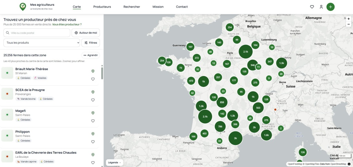Click the Agrandir button
This screenshot has height=167, width=353.
(x=91, y=55)
